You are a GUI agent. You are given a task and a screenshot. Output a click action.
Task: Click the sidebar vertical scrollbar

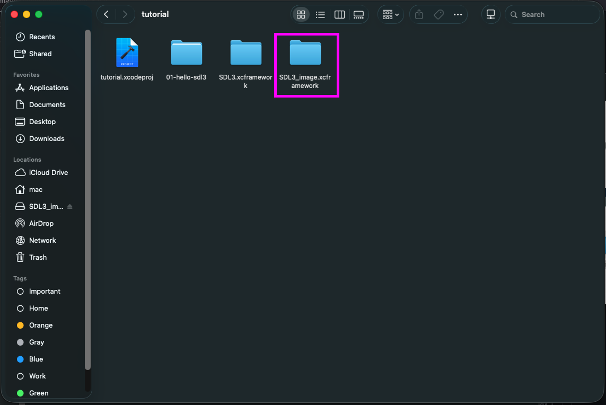[87, 200]
